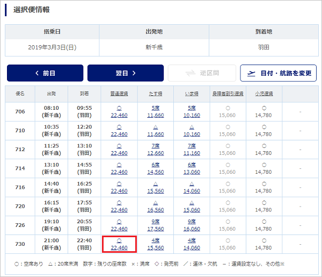Click the 前日 previous day button

pyautogui.click(x=45, y=73)
